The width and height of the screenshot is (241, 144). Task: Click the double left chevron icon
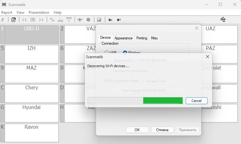pos(24,20)
